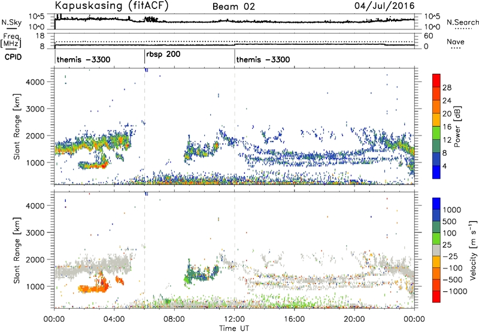Click the date "04/Jul/2016" in the header
The width and height of the screenshot is (479, 332).
(384, 6)
